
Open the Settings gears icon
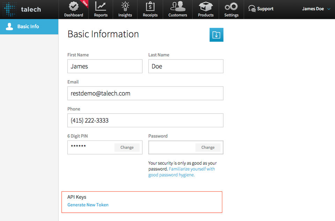click(231, 6)
